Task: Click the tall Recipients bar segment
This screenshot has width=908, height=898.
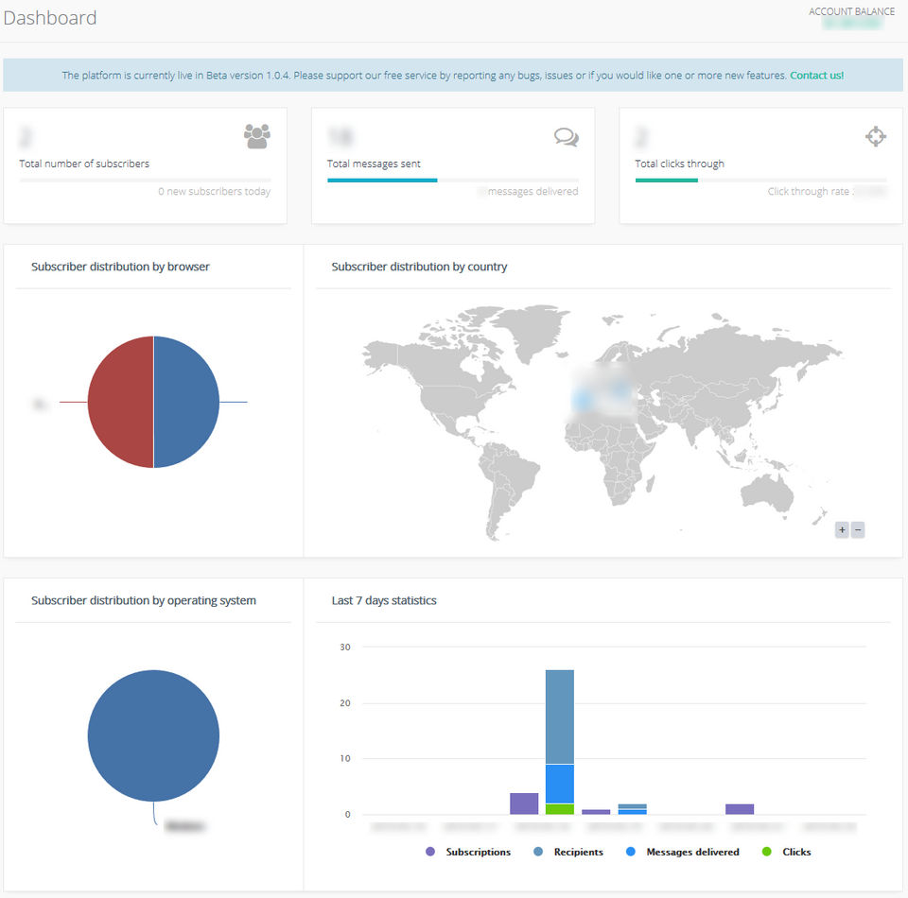Action: (559, 717)
